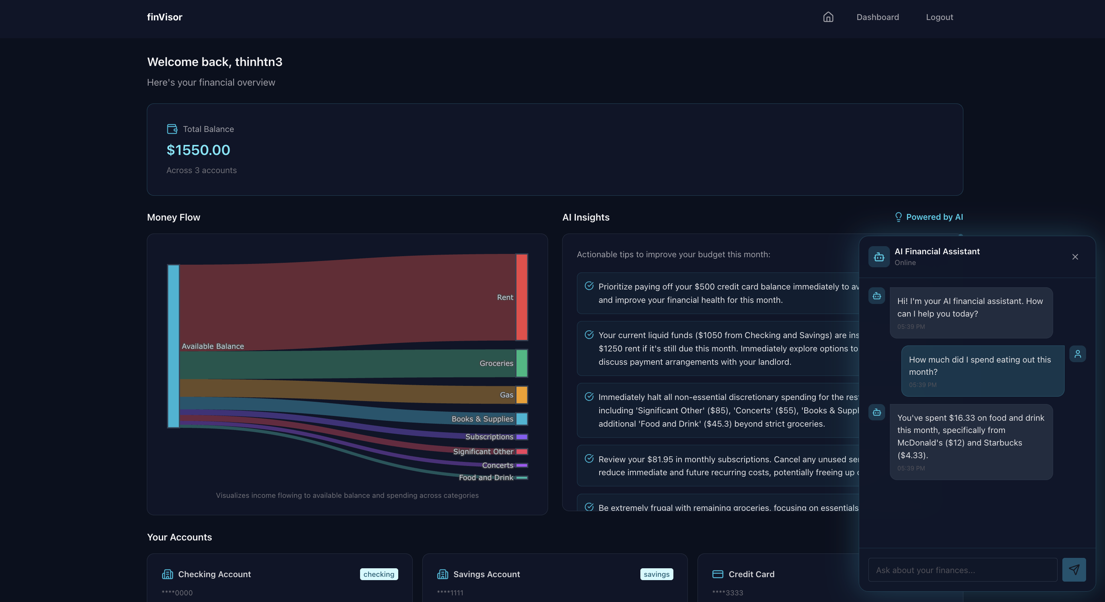The image size is (1105, 602).
Task: Click the lightbulb icon next to Powered by AI
Action: tap(898, 217)
